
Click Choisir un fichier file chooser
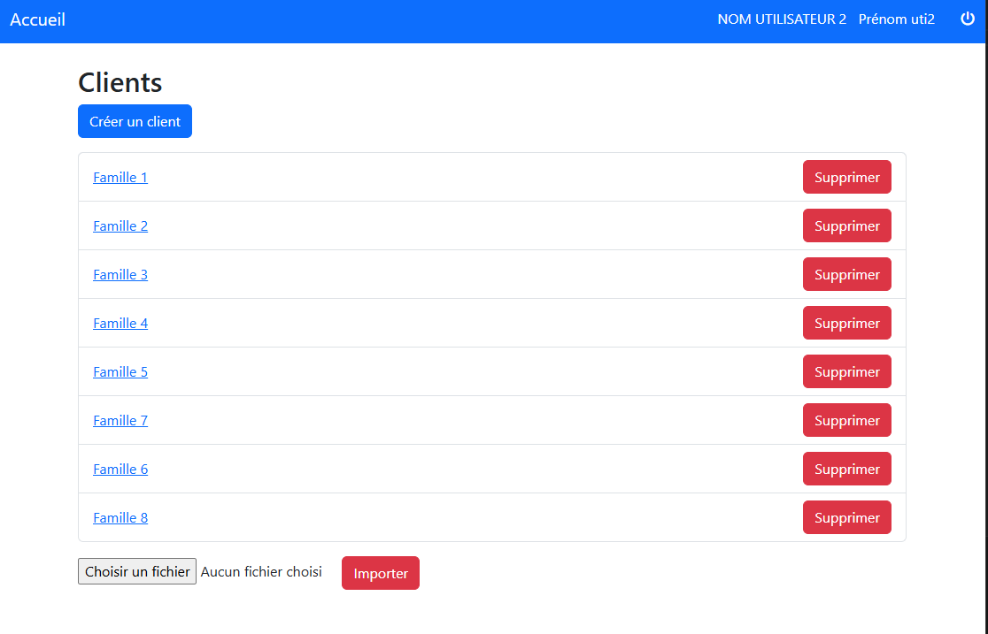point(137,572)
